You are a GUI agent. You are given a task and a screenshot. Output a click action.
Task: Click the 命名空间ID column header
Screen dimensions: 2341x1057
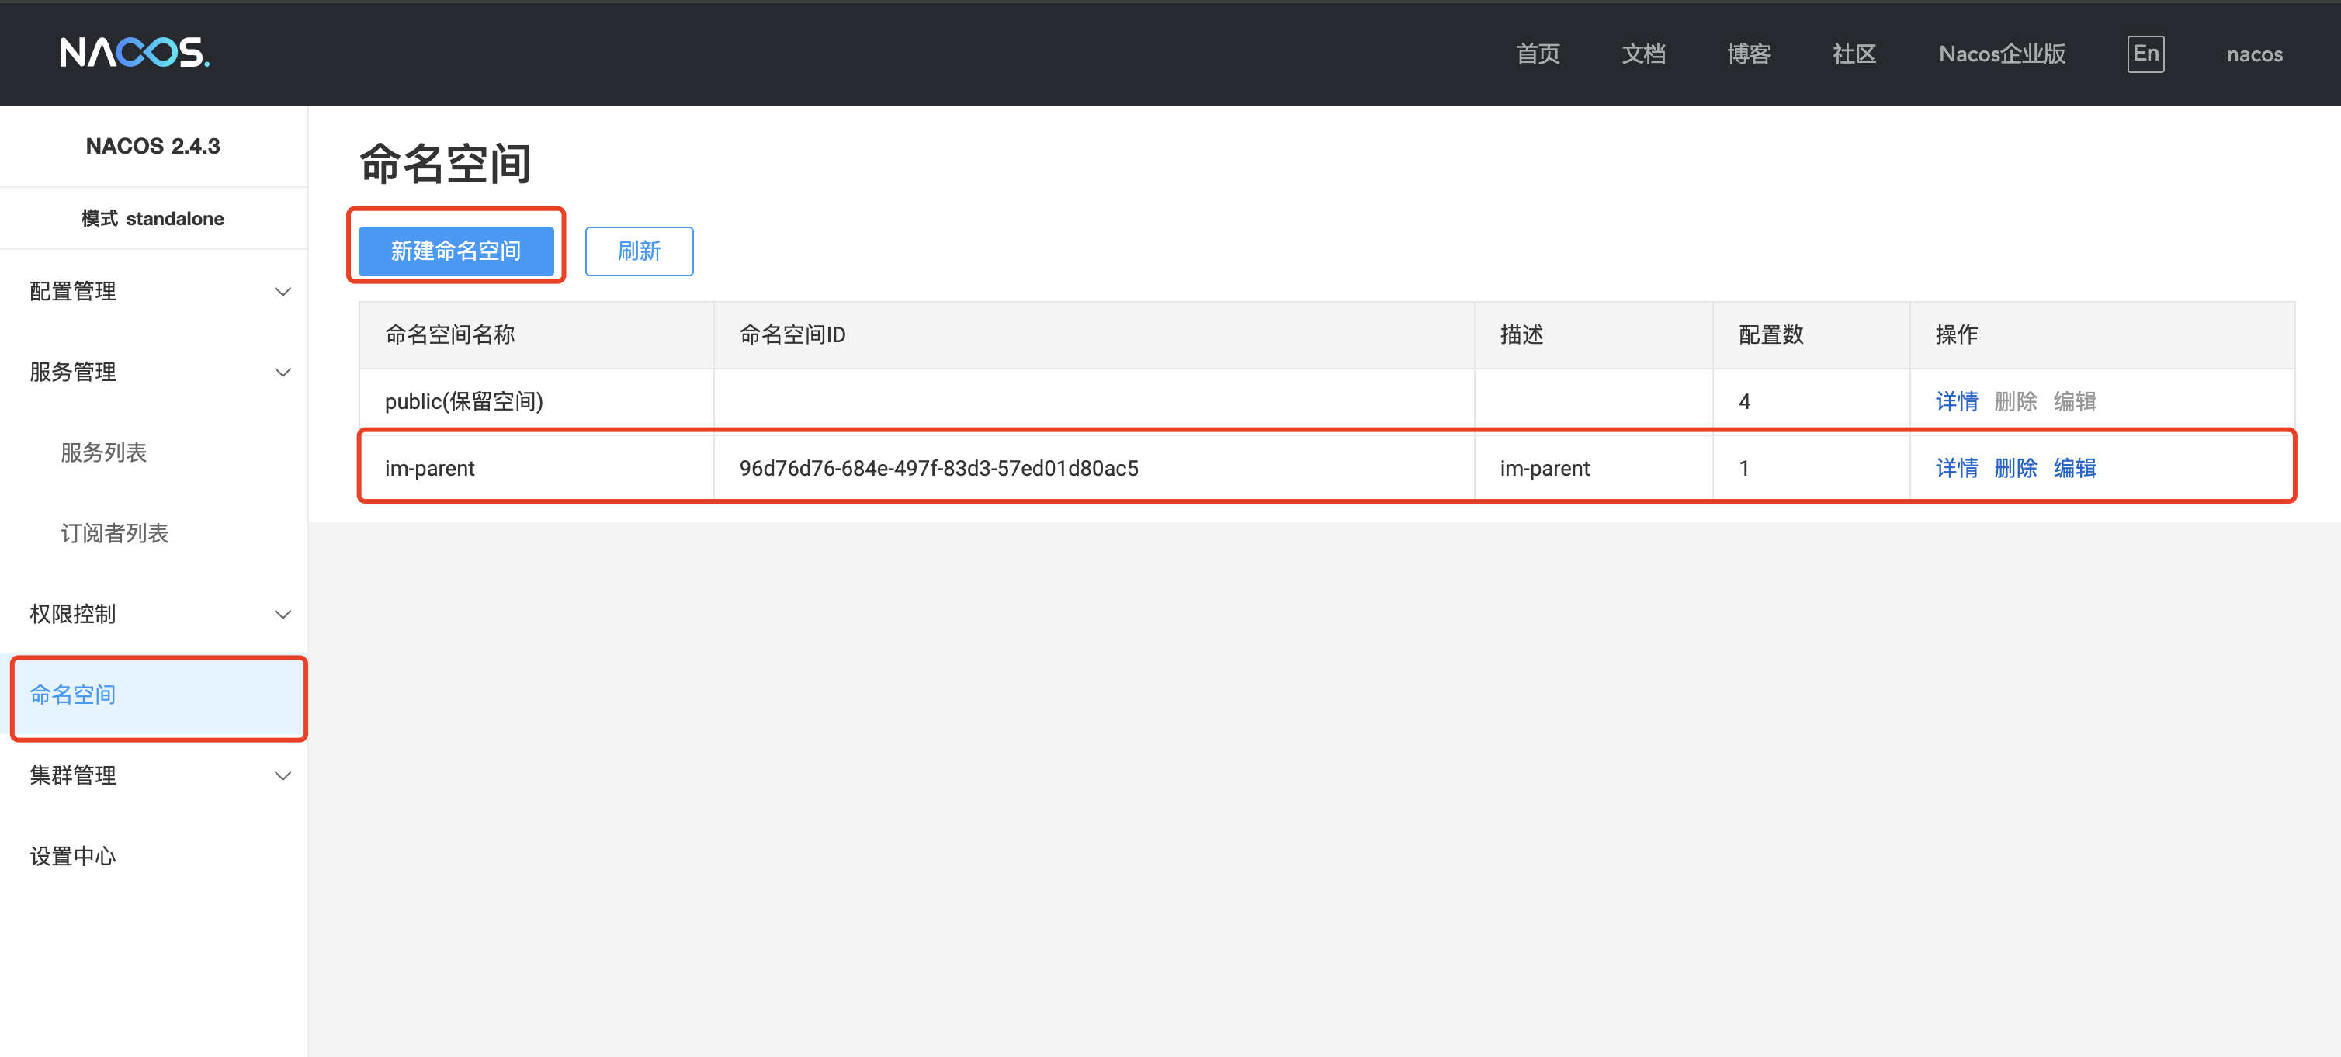click(x=1094, y=334)
